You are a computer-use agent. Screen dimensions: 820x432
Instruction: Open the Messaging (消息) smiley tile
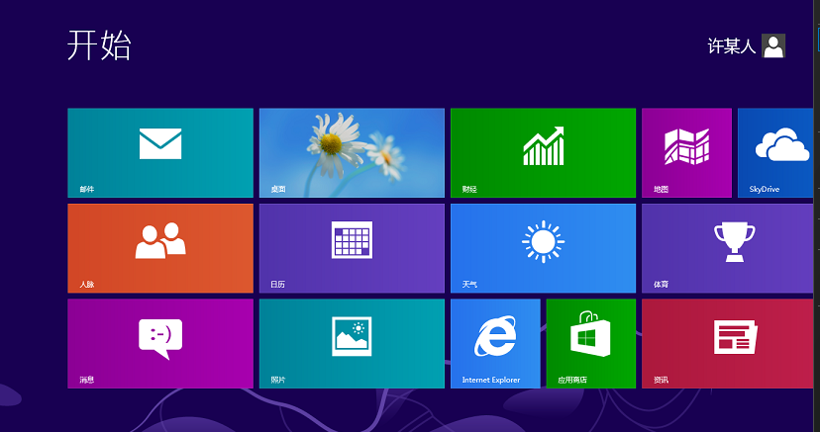coord(160,344)
